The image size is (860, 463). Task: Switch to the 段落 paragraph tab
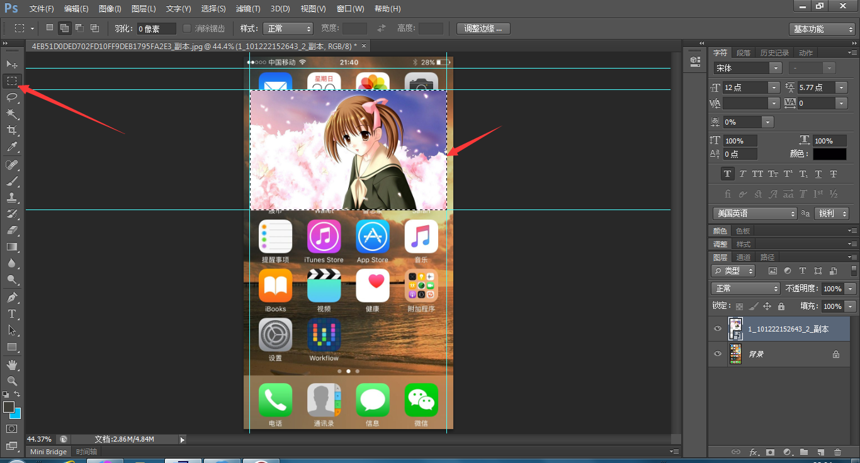744,53
